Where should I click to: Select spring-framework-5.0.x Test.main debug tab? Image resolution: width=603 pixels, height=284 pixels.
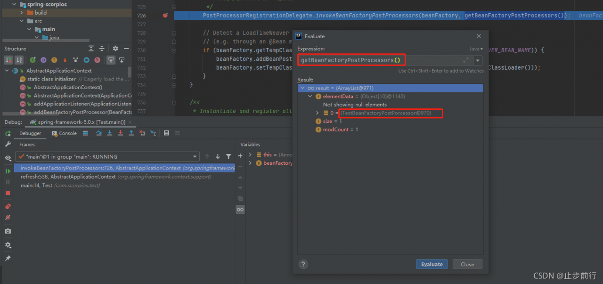[x=77, y=122]
